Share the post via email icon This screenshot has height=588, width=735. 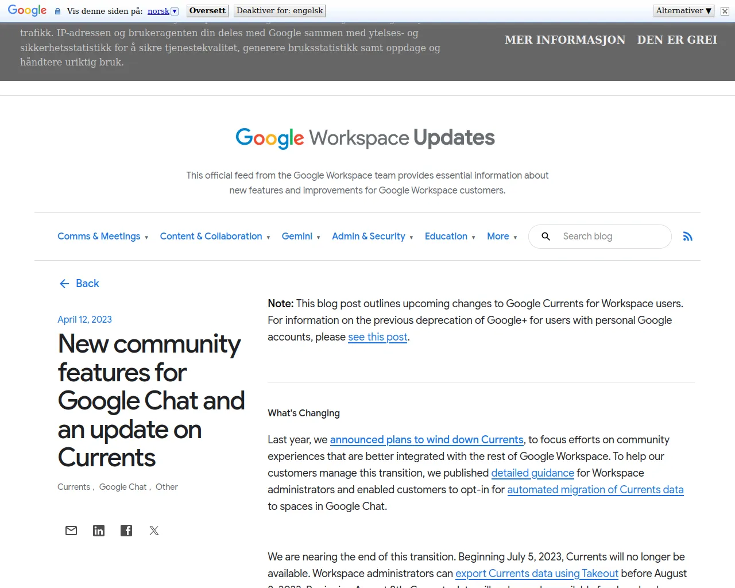click(x=71, y=531)
